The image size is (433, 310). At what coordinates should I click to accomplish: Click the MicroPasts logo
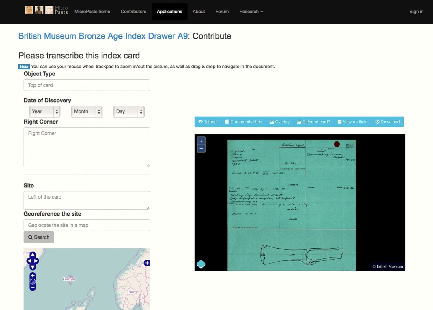[x=46, y=10]
